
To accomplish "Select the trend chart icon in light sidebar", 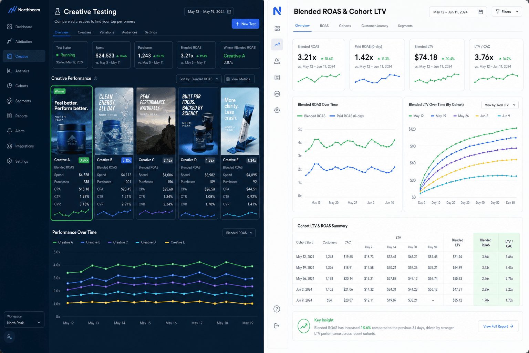I will (277, 44).
